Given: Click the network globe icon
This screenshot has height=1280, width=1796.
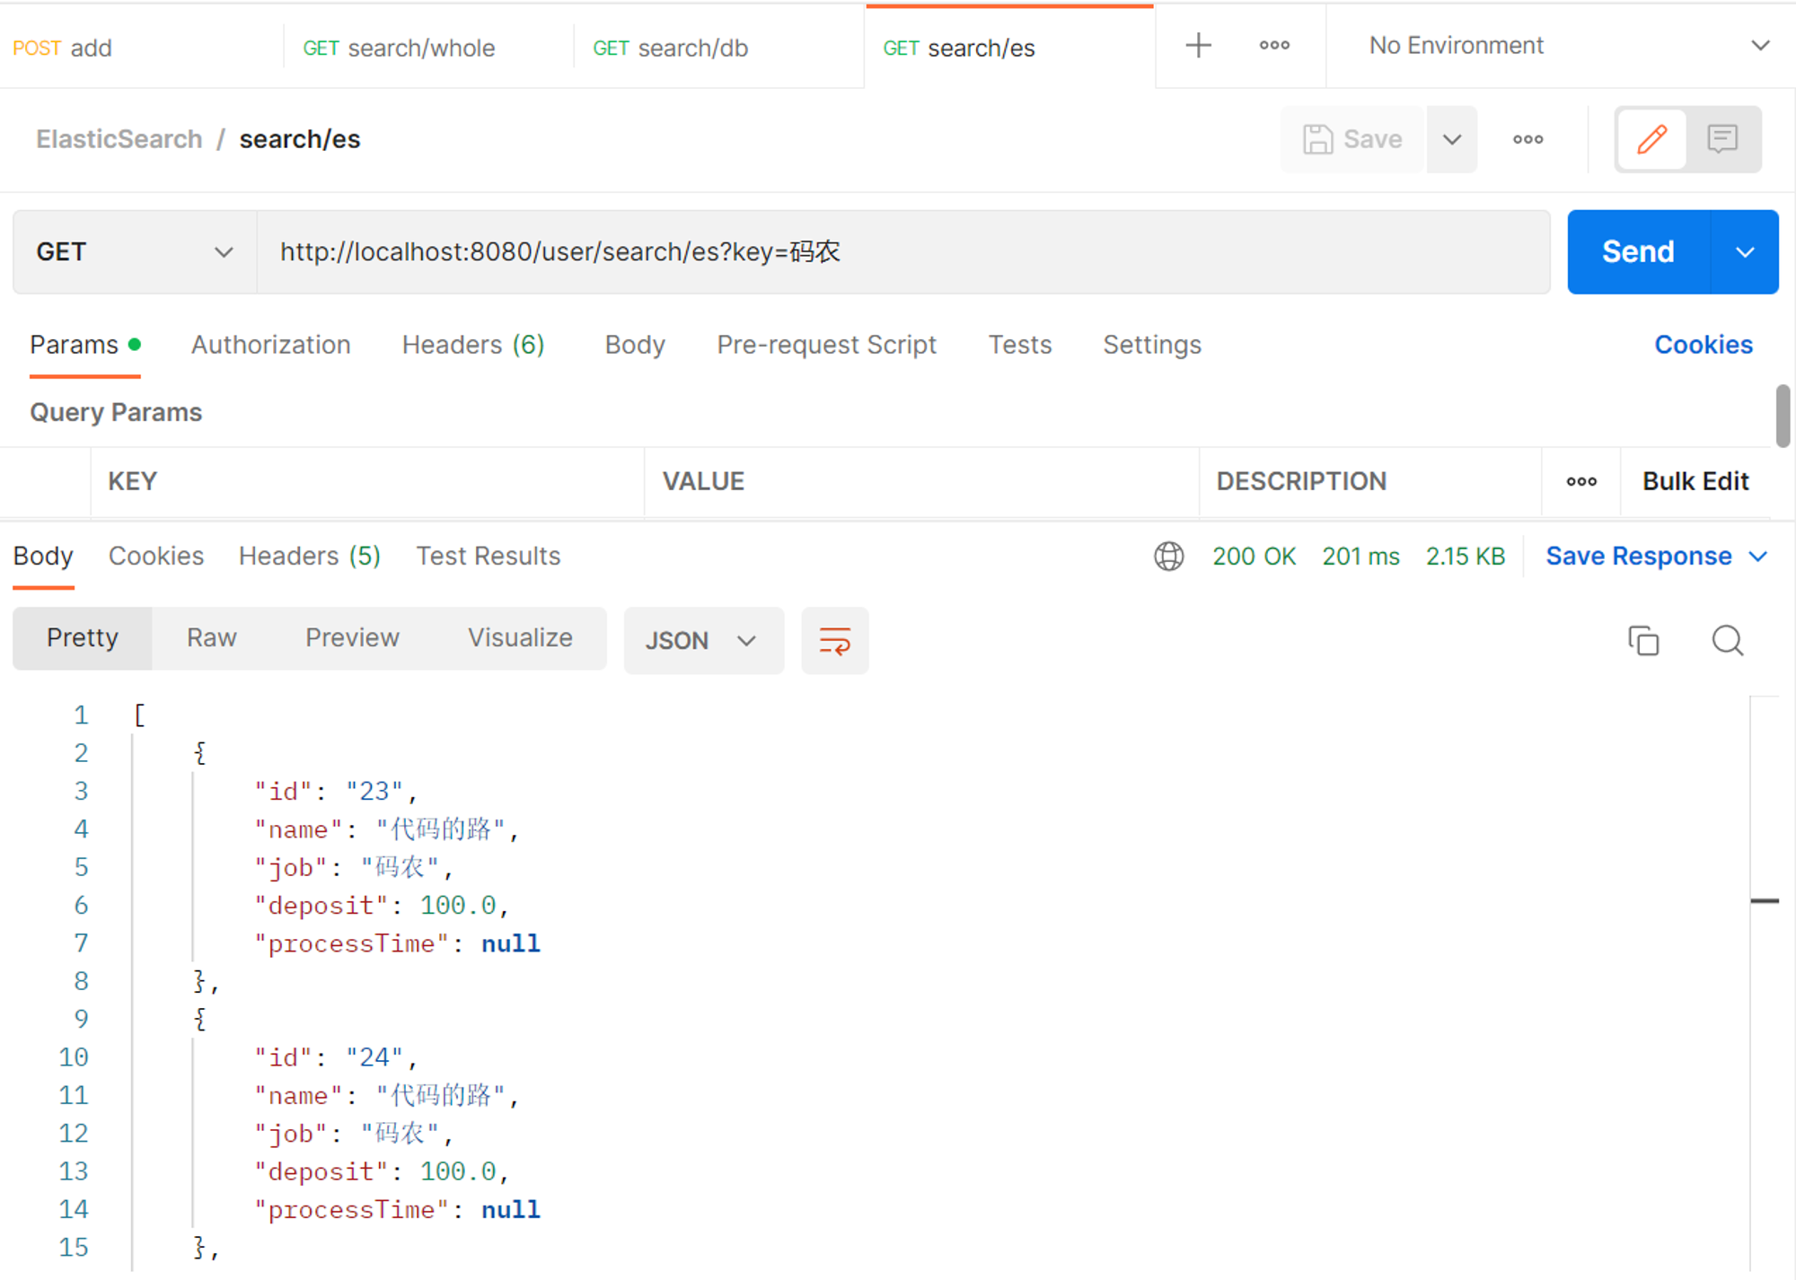Looking at the screenshot, I should pos(1168,557).
